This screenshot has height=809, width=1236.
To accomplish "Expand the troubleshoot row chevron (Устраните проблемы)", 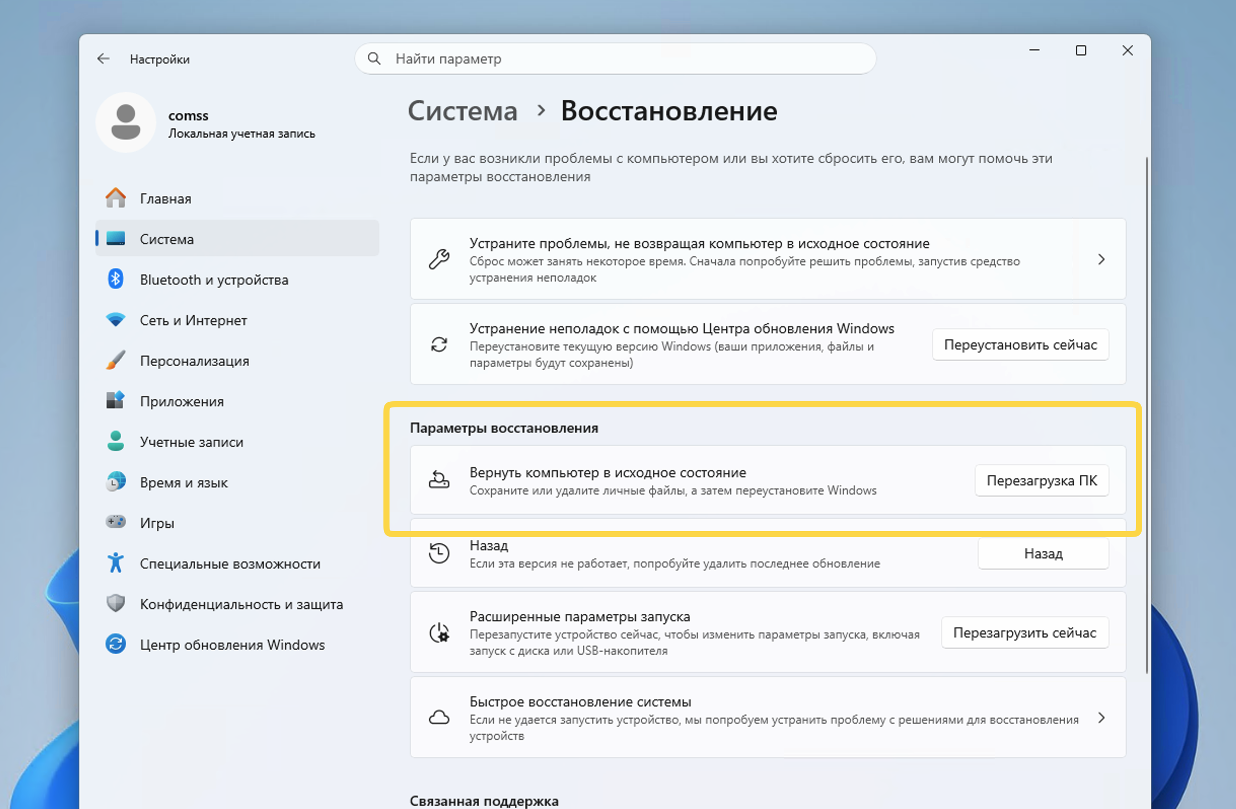I will 1101,259.
